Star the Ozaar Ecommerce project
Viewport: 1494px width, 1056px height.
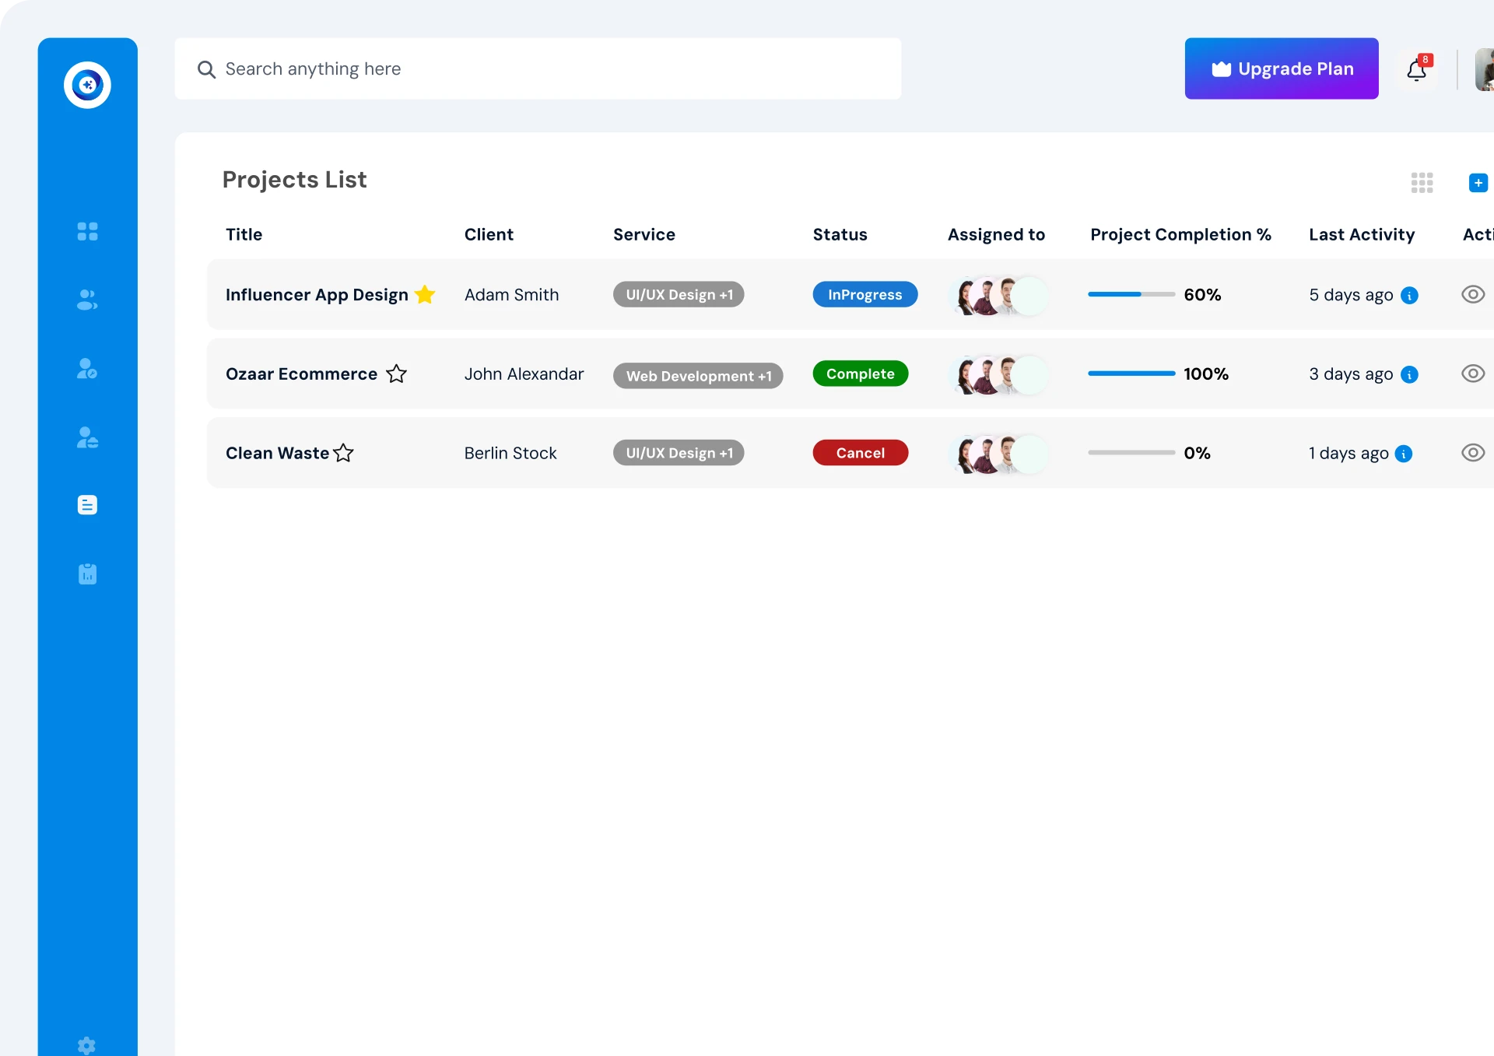(x=396, y=374)
